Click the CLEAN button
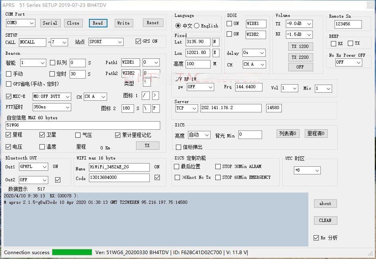 (325, 220)
